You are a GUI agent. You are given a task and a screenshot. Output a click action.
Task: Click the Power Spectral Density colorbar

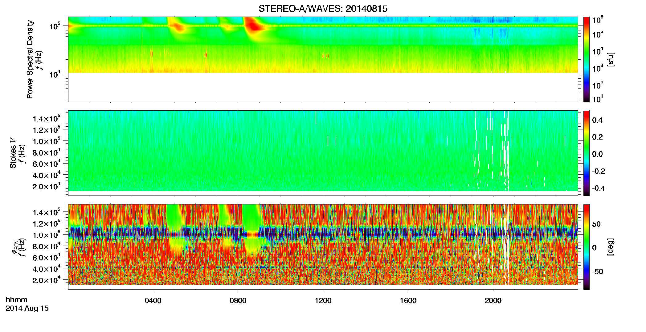587,59
